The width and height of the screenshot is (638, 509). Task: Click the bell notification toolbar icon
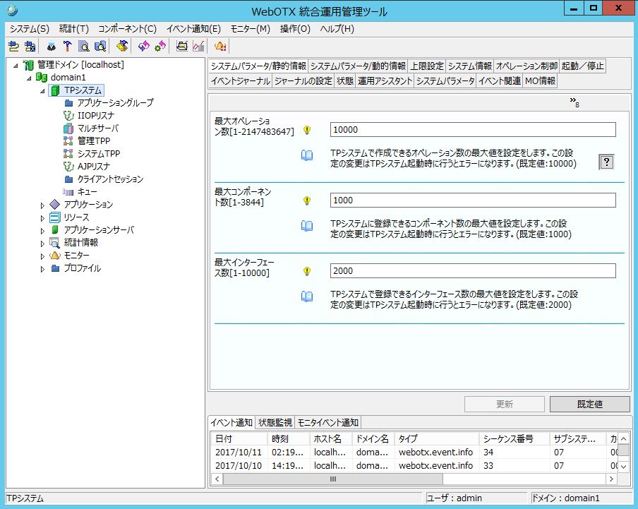(220, 47)
